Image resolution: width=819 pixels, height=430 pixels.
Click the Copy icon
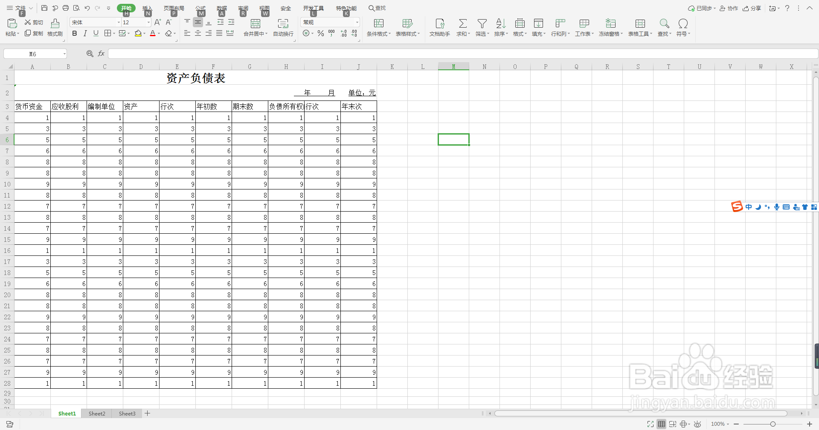click(x=28, y=33)
